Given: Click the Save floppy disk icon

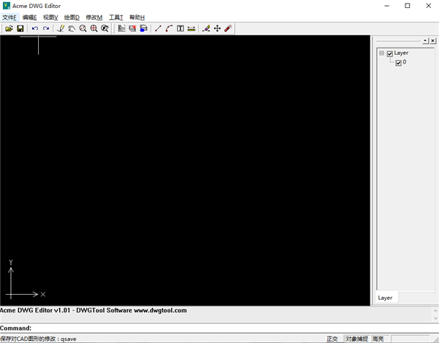Looking at the screenshot, I should click(20, 29).
